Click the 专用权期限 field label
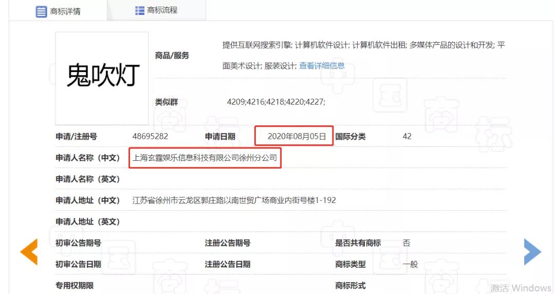The height and width of the screenshot is (294, 555). 75,285
